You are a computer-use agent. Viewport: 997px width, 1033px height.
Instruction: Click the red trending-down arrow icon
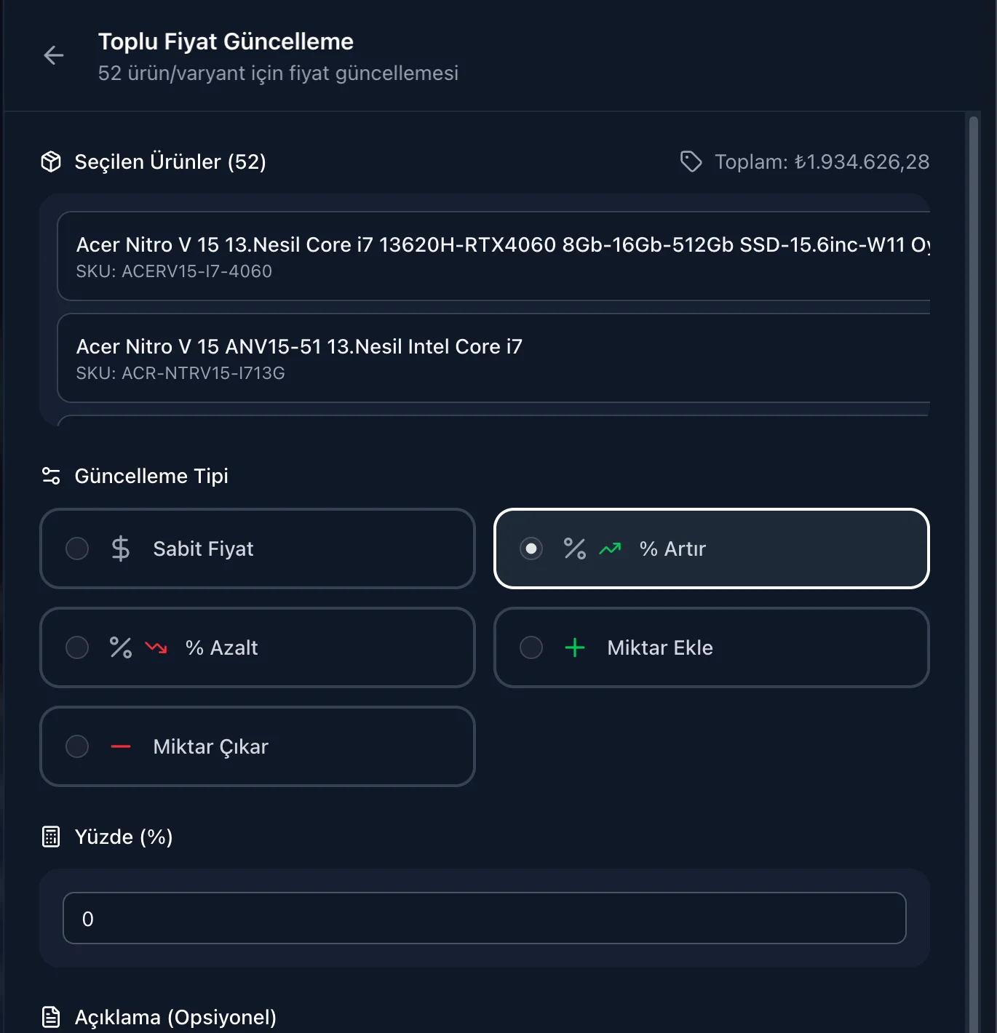pyautogui.click(x=156, y=647)
